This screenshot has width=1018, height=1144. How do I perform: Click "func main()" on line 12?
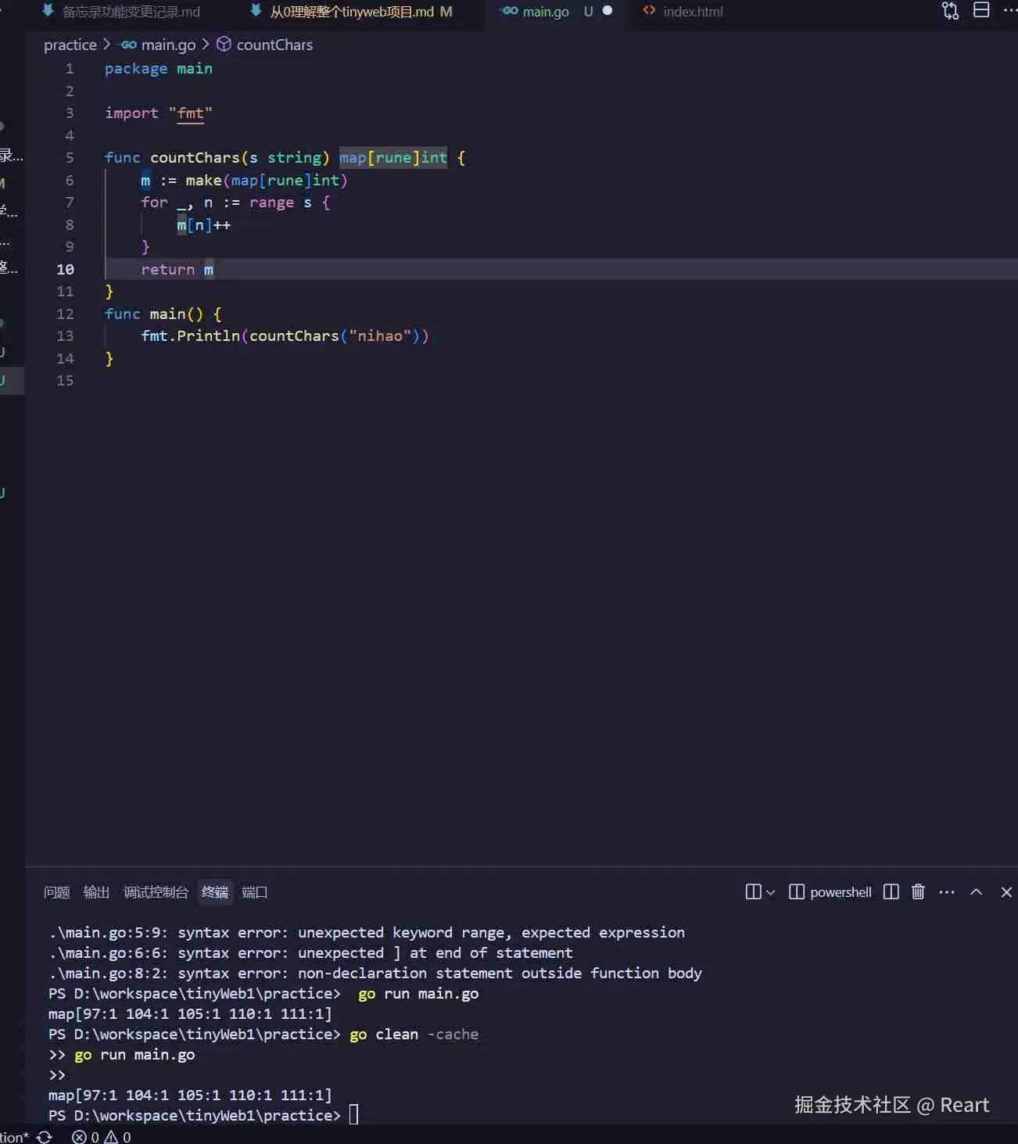tap(154, 314)
